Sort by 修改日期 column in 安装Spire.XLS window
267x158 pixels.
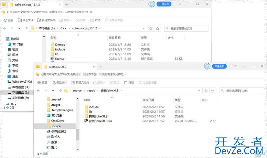tap(148, 100)
